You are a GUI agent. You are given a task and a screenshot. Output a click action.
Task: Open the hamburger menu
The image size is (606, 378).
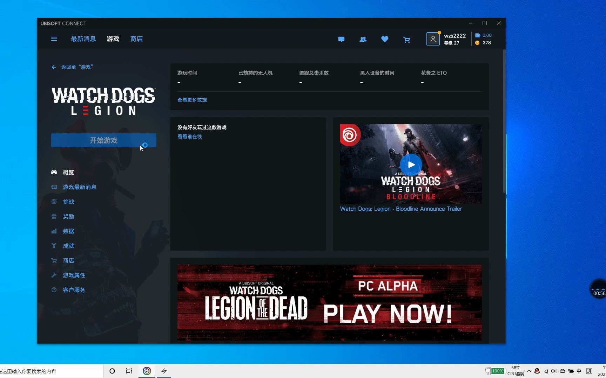(54, 39)
